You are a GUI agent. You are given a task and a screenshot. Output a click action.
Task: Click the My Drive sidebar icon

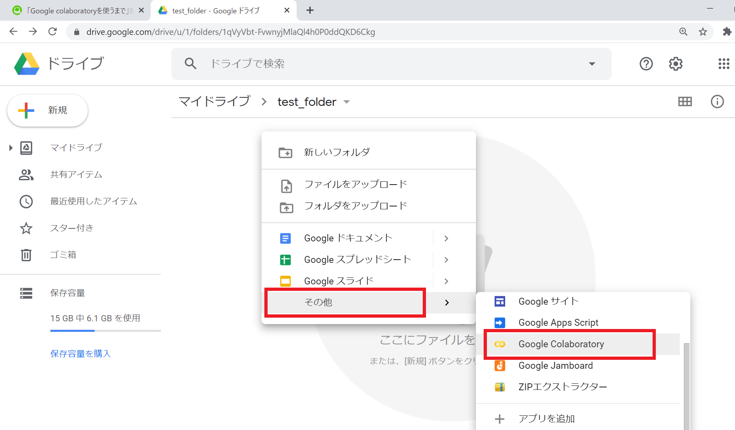tap(26, 148)
